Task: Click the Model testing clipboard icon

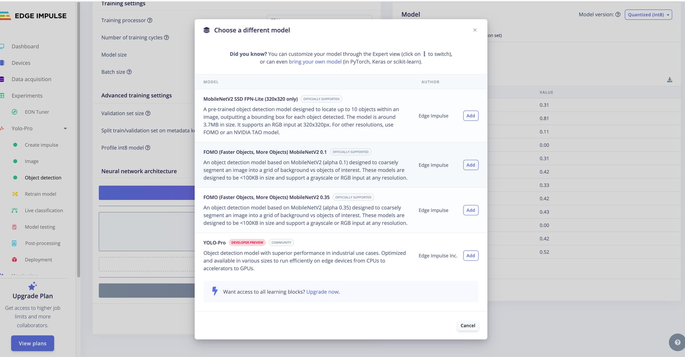Action: coord(15,227)
